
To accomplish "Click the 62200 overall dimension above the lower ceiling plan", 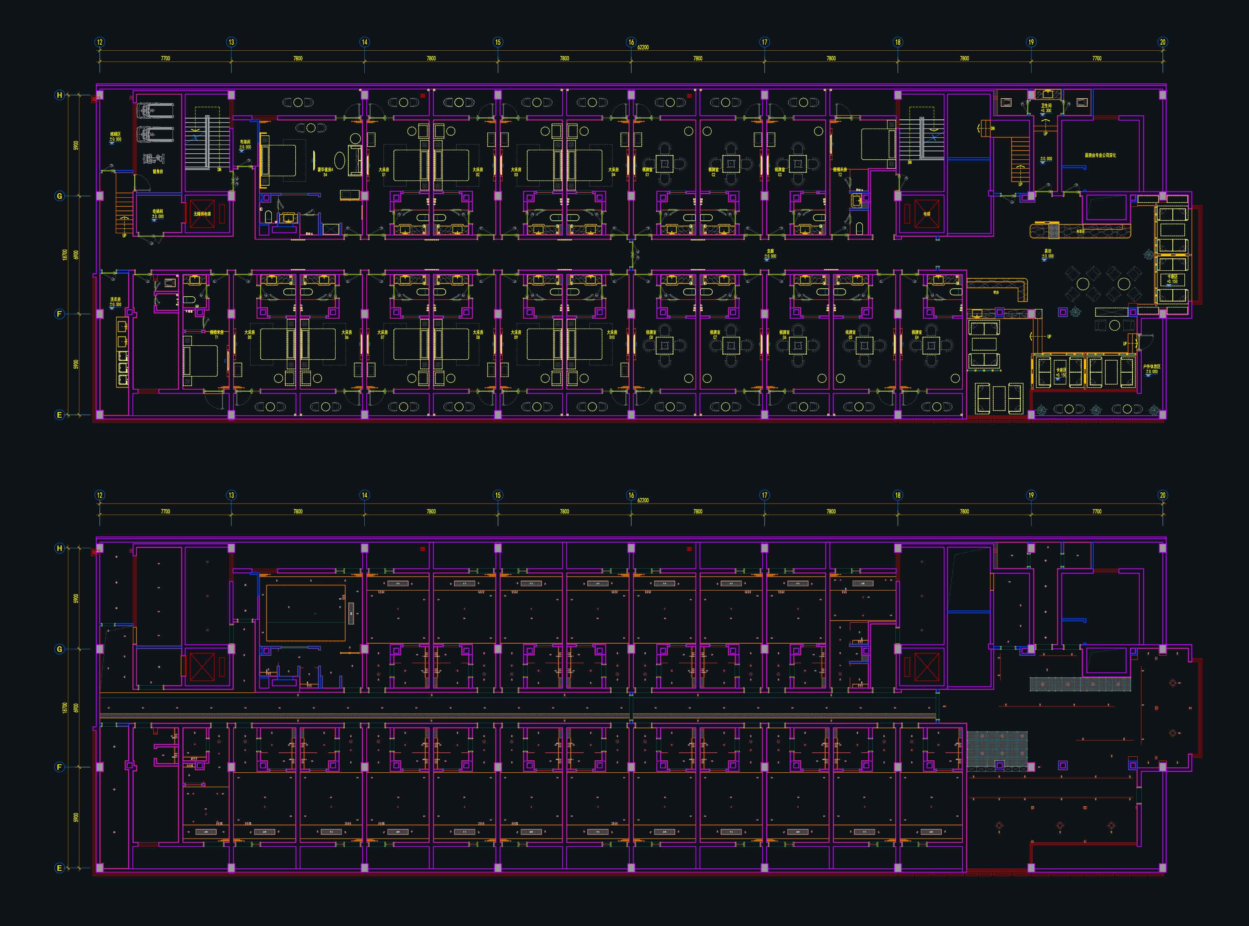I will [643, 501].
